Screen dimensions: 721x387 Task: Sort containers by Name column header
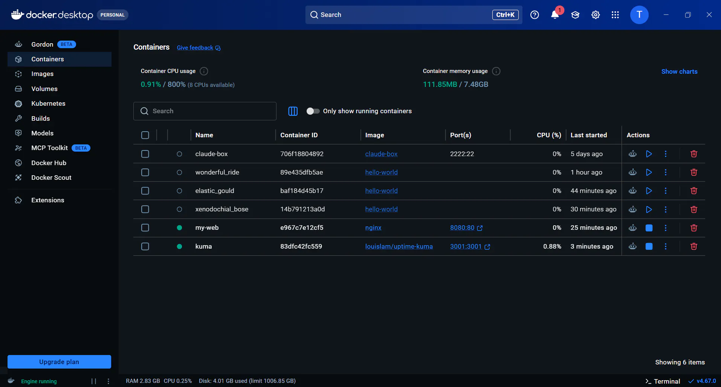point(204,135)
